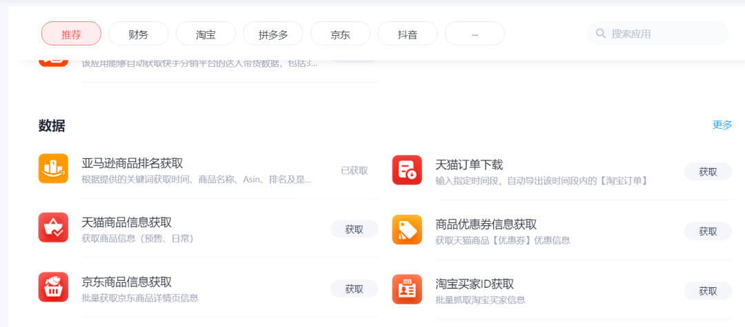Click description 批量获取京东商品详情页信息

coord(140,298)
